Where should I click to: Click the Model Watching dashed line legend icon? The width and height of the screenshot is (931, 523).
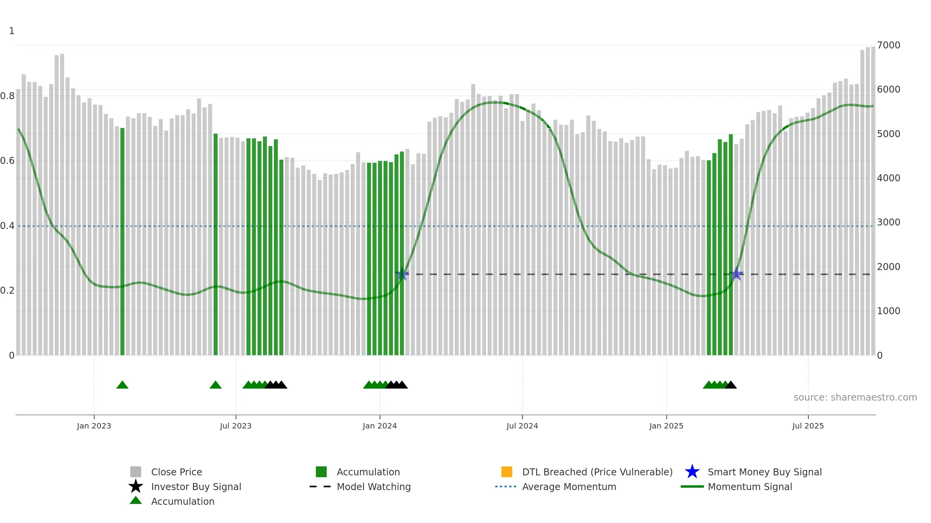pyautogui.click(x=320, y=487)
